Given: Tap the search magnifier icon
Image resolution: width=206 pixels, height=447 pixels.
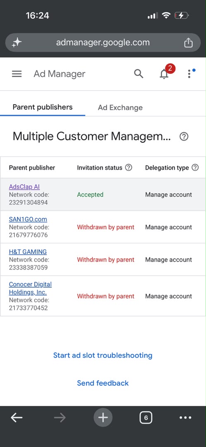Looking at the screenshot, I should tap(139, 74).
